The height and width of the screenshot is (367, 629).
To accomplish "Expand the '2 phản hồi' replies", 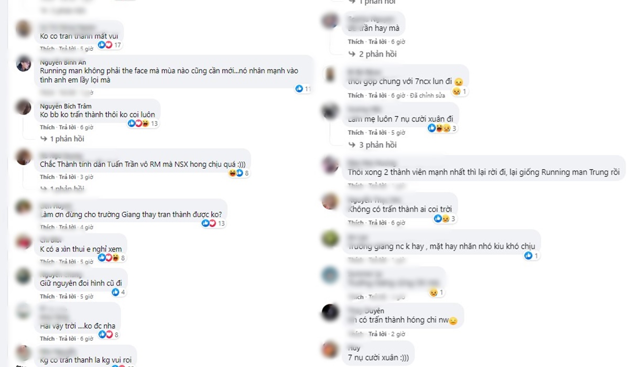I will coord(373,54).
